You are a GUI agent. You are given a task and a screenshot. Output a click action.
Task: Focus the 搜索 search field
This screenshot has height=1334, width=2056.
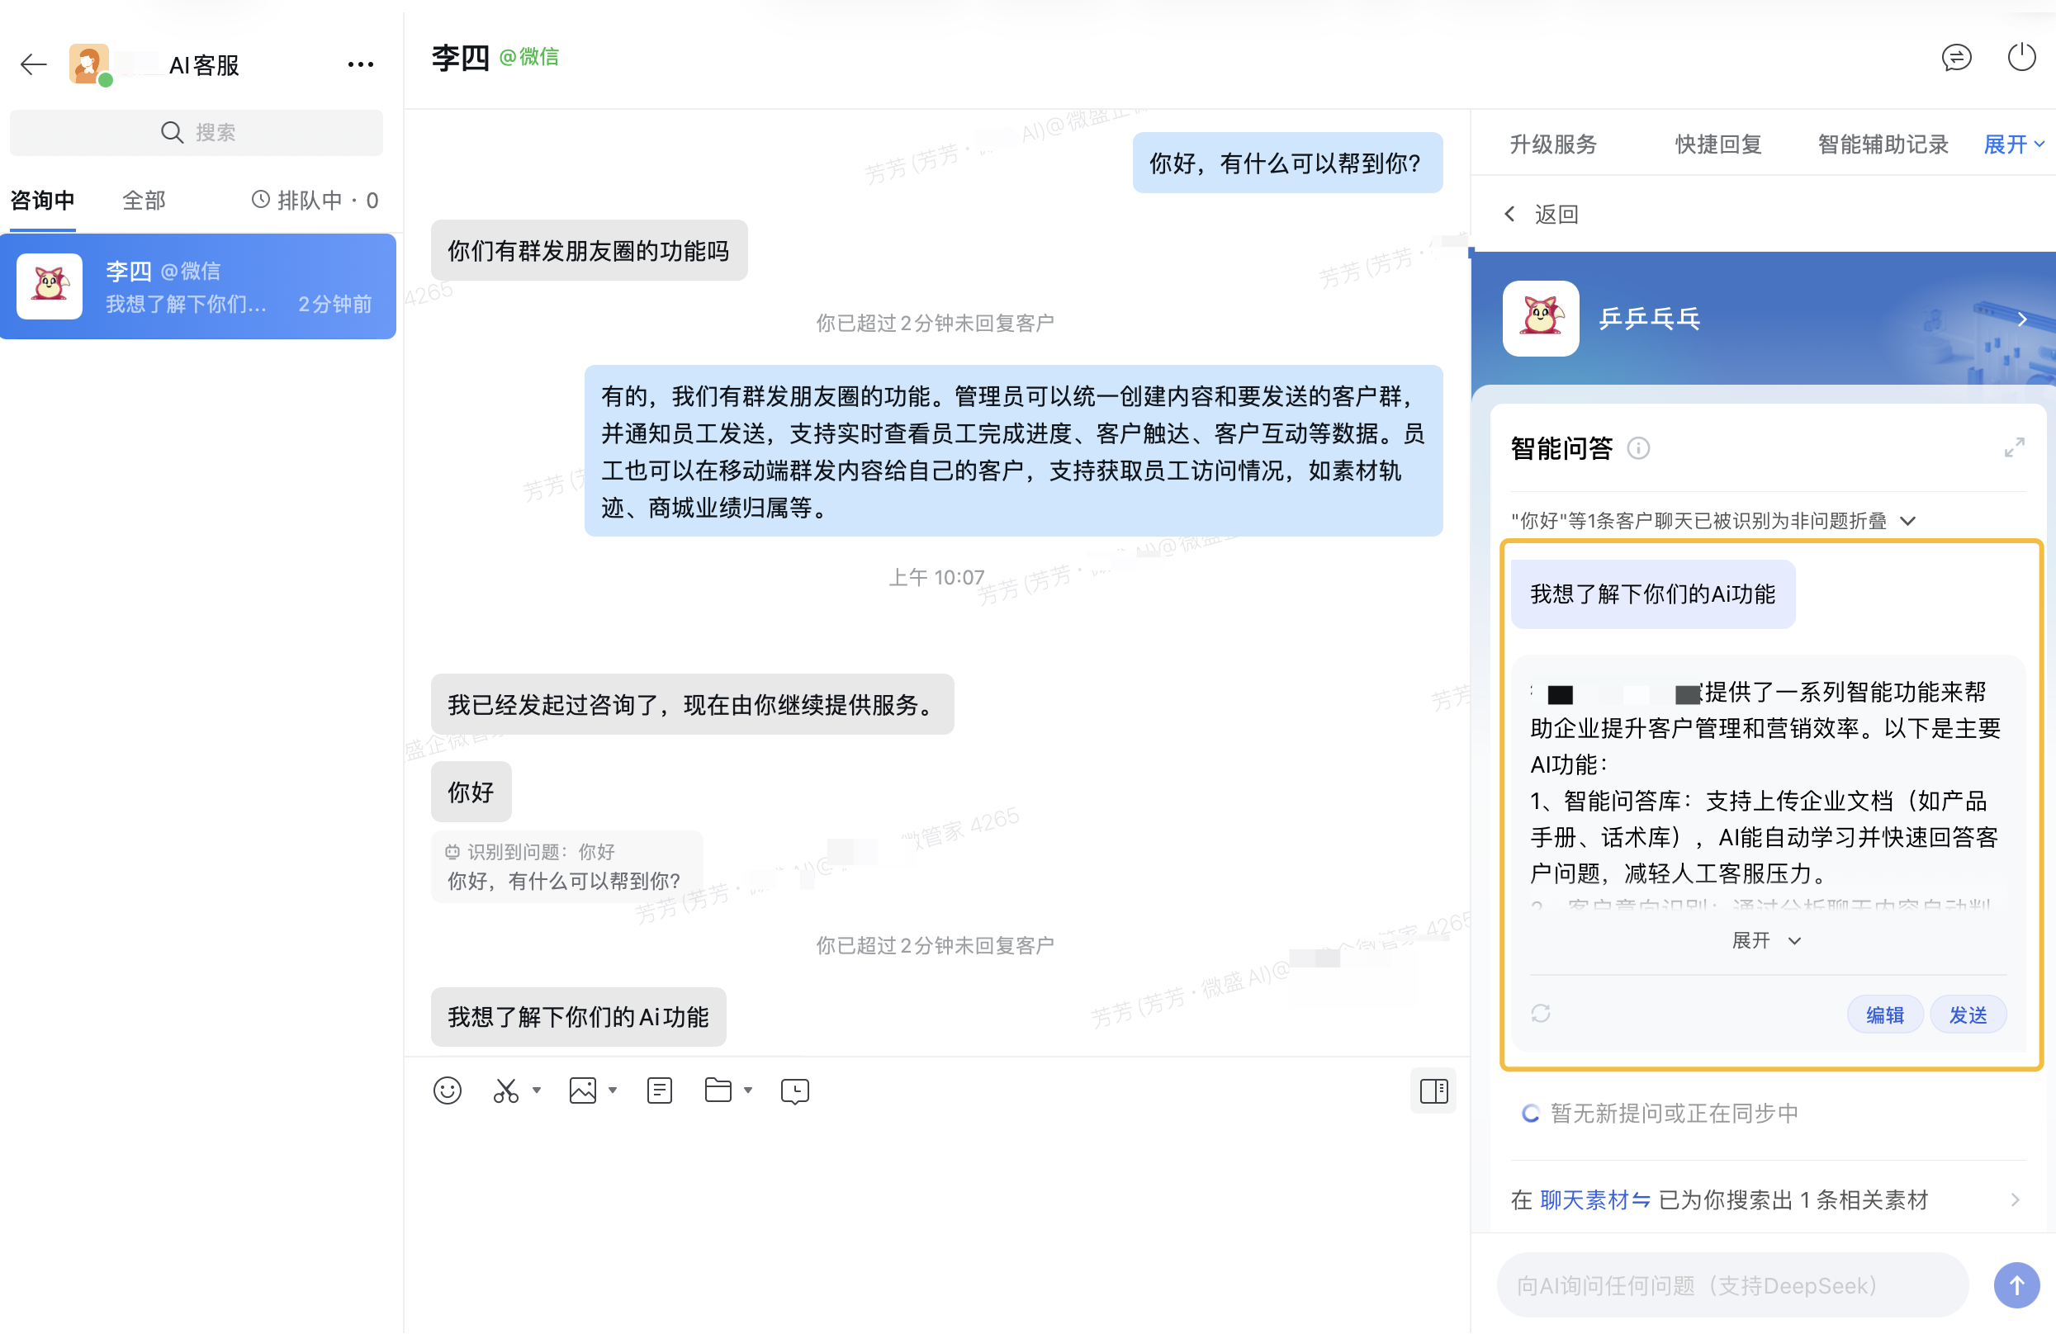click(196, 132)
